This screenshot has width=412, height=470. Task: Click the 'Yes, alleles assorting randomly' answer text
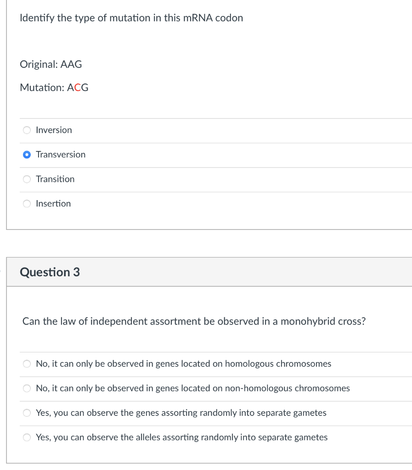181,437
